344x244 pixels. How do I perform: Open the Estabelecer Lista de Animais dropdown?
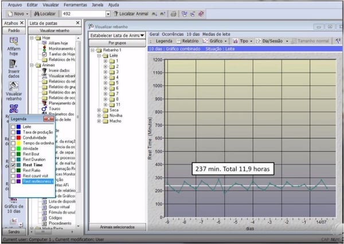(x=142, y=36)
